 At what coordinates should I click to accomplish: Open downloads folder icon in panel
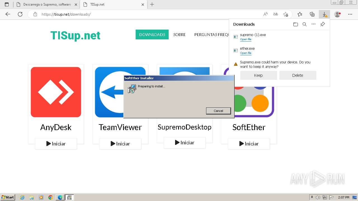(296, 24)
